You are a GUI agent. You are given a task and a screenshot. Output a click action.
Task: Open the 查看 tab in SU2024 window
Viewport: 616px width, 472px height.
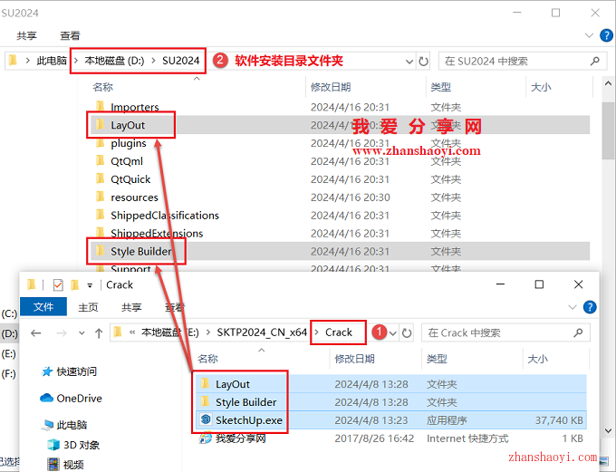[x=70, y=35]
